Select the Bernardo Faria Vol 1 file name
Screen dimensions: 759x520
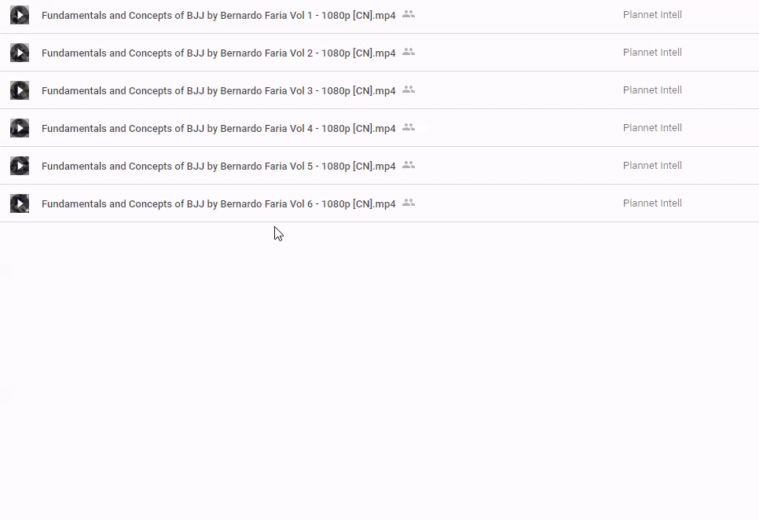click(x=218, y=15)
